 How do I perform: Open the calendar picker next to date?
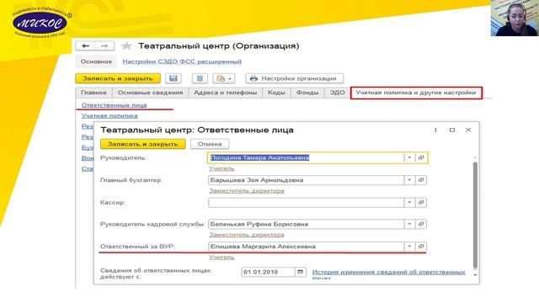[301, 272]
